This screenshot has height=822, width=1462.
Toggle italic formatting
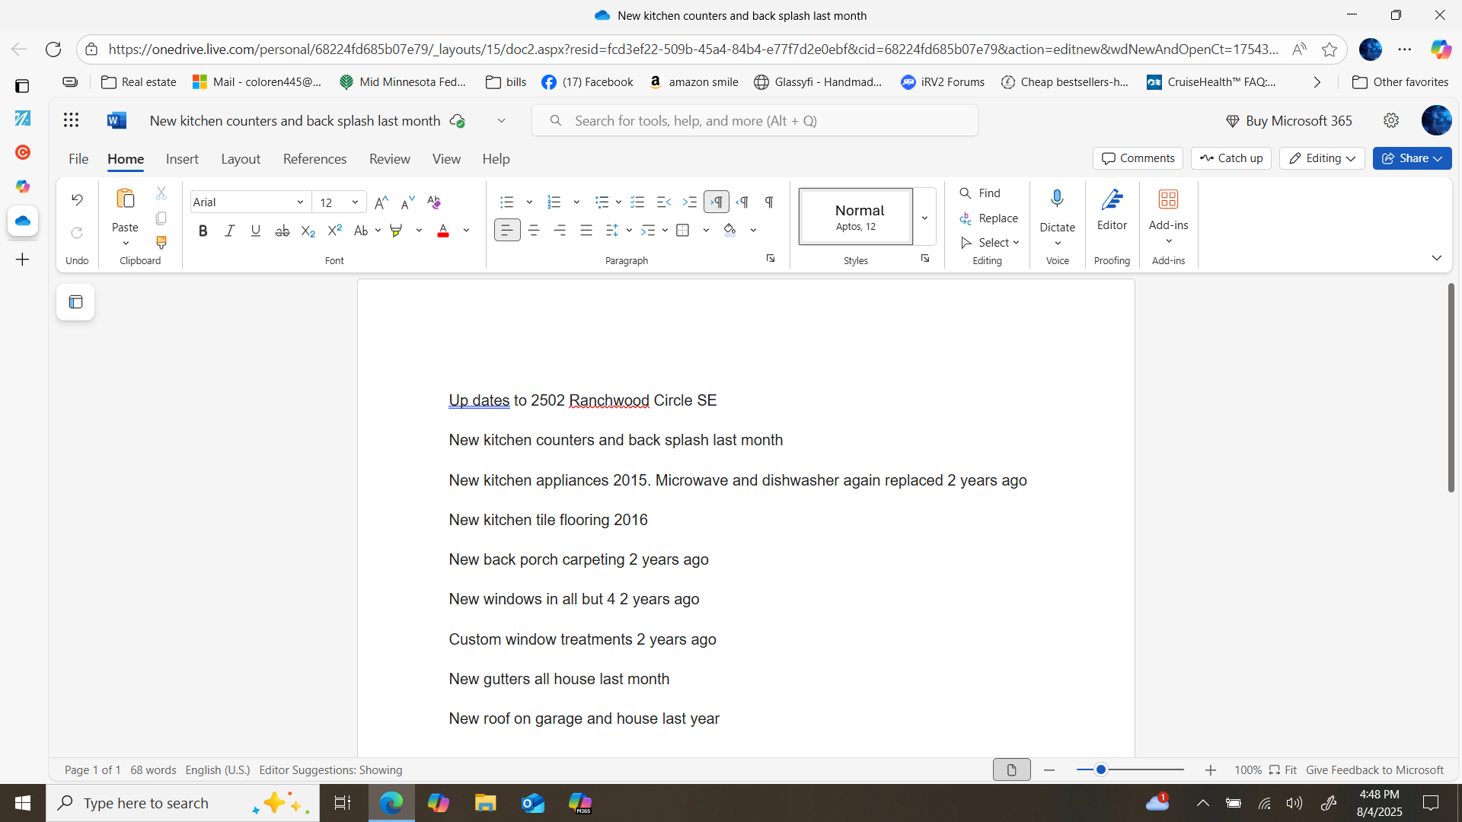coord(229,231)
